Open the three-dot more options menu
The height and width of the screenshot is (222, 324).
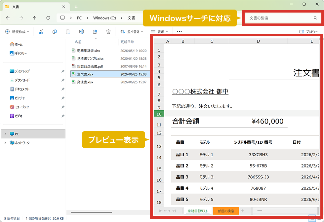pyautogui.click(x=179, y=32)
